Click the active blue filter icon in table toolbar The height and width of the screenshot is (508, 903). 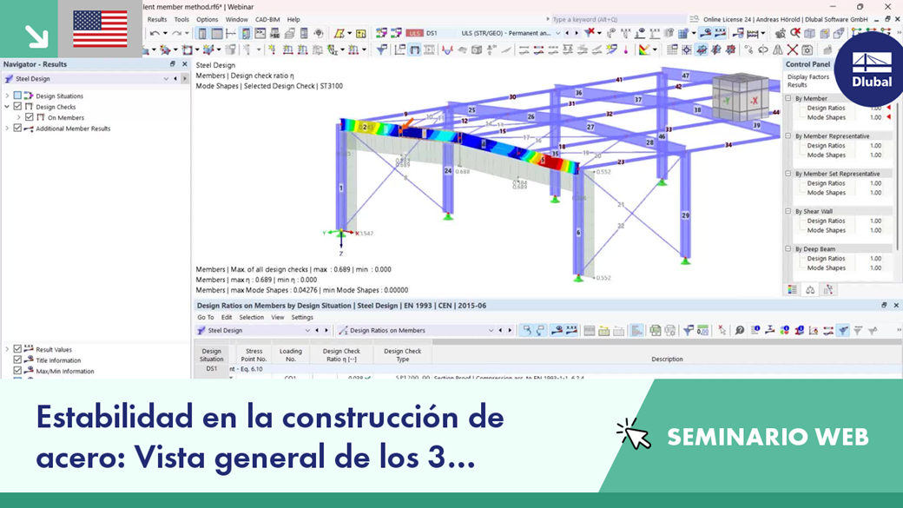843,330
